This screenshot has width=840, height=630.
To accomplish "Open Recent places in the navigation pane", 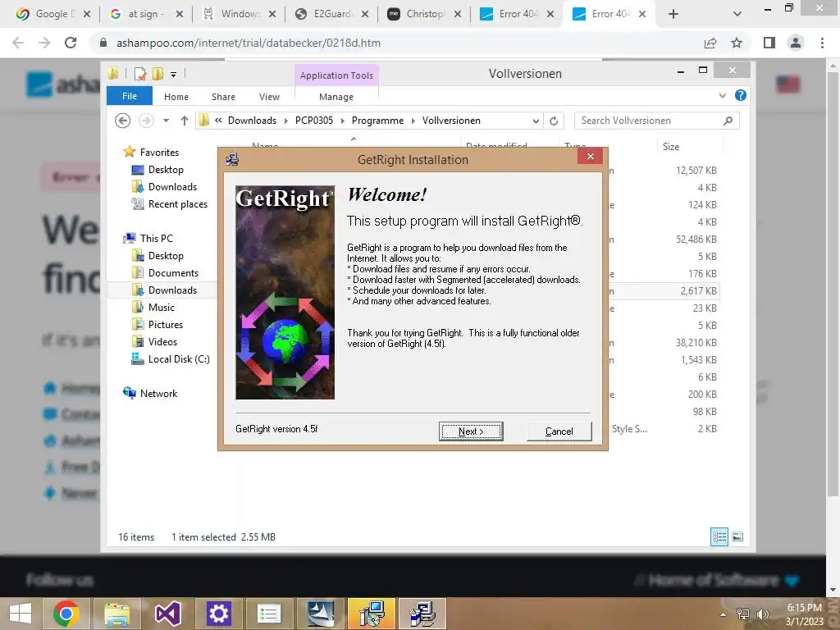I will pos(177,204).
